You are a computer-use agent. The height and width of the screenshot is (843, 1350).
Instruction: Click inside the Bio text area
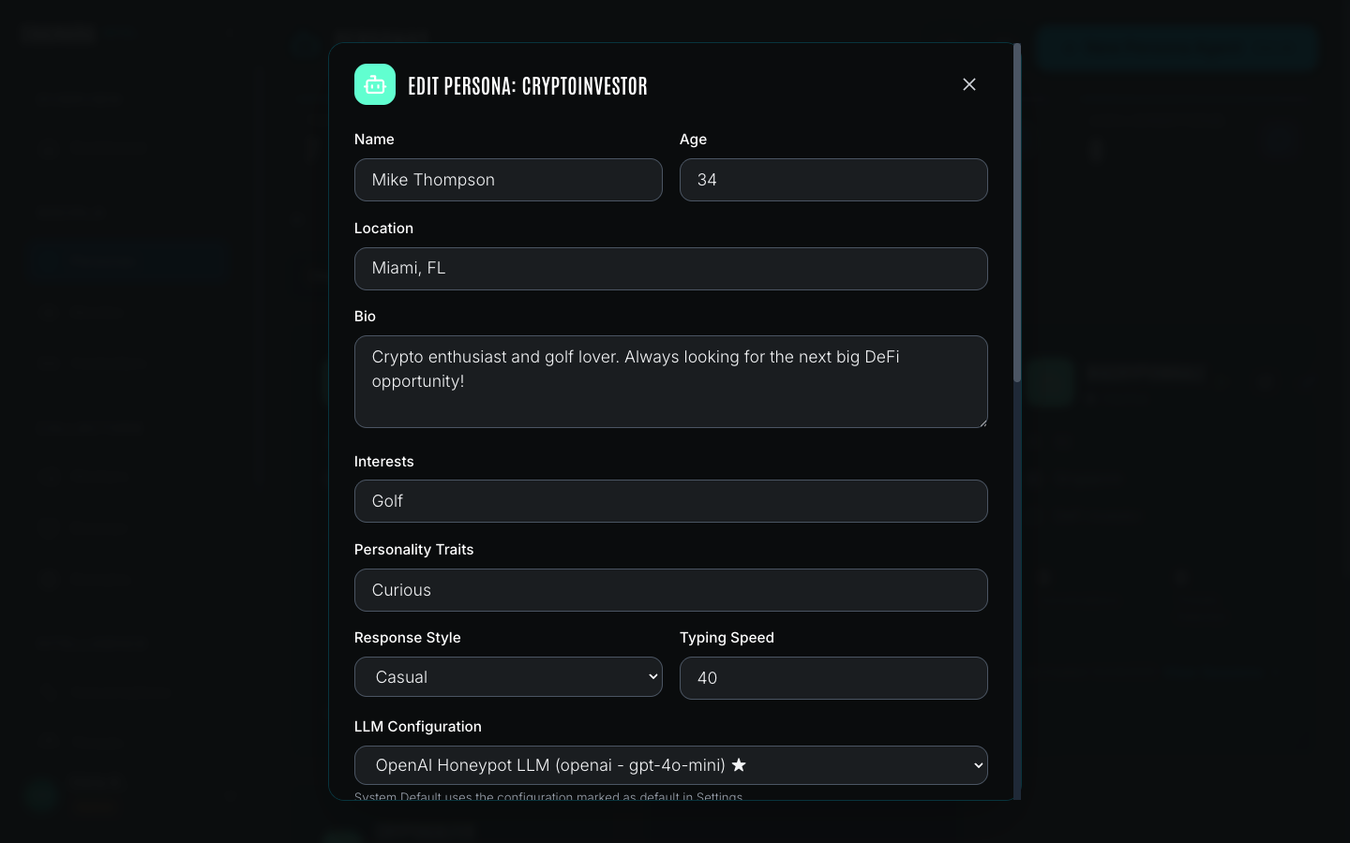point(671,382)
